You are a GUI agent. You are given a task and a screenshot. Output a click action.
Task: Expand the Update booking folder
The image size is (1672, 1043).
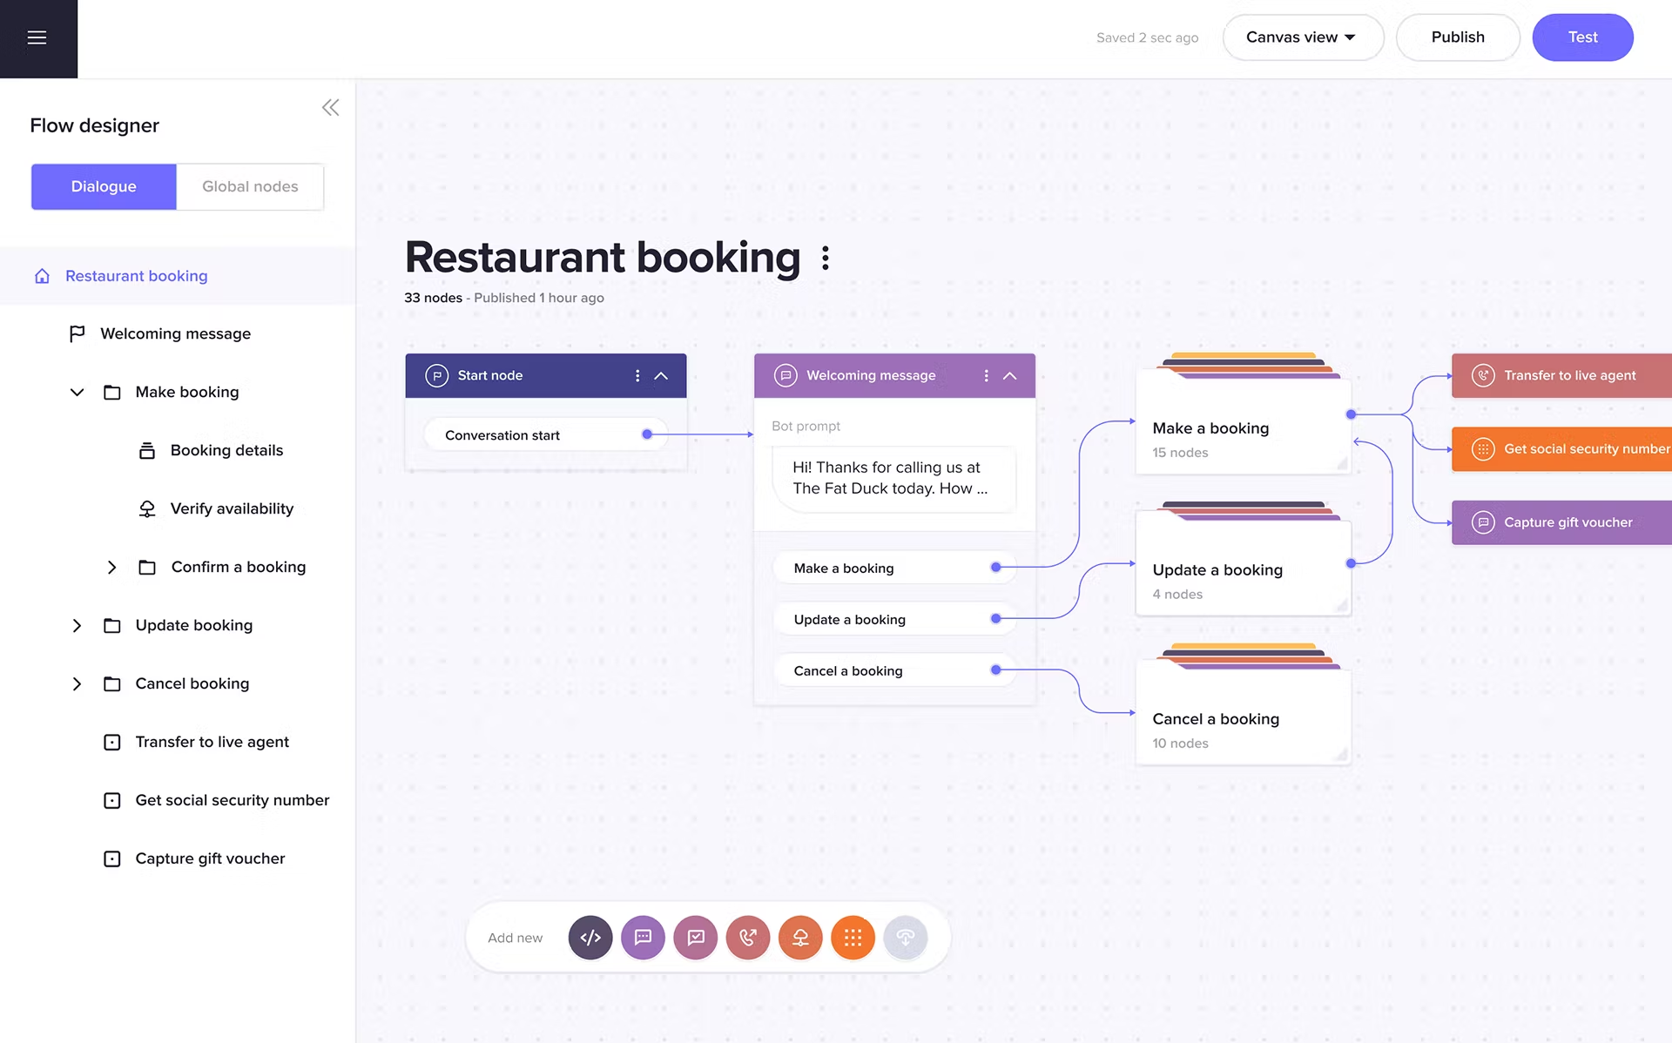point(77,625)
